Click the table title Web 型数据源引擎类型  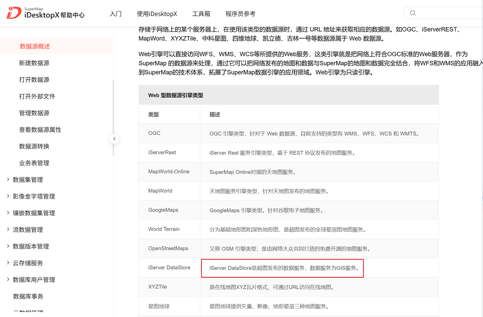click(x=176, y=95)
